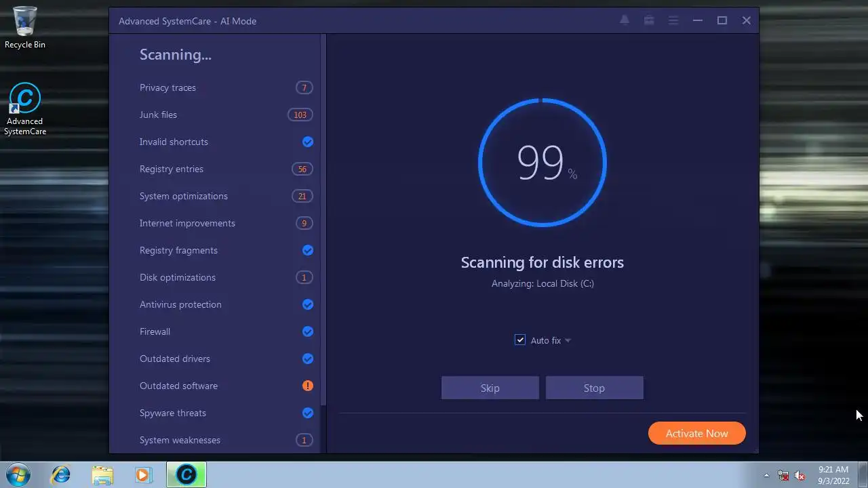Select the Advanced SystemCare desktop shortcut
The height and width of the screenshot is (488, 868).
(25, 109)
